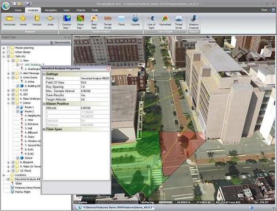Expand the Time Span section
Image resolution: width=277 pixels, height=211 pixels.
[44, 129]
